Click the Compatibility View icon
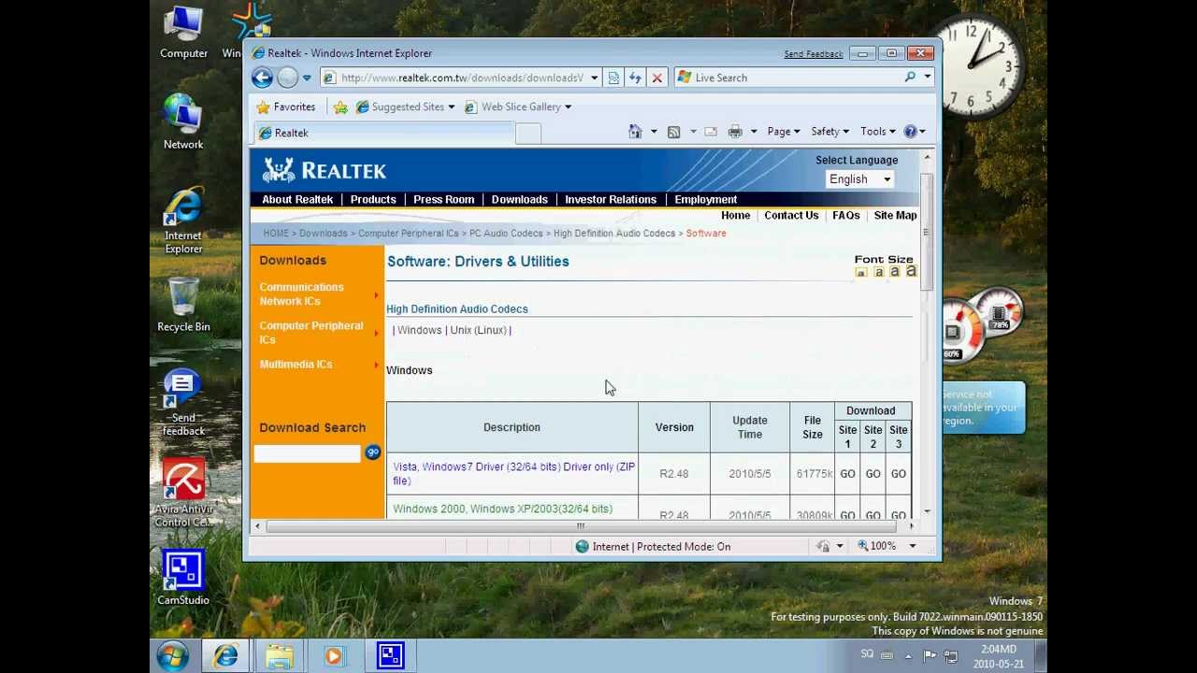The height and width of the screenshot is (673, 1197). click(613, 78)
